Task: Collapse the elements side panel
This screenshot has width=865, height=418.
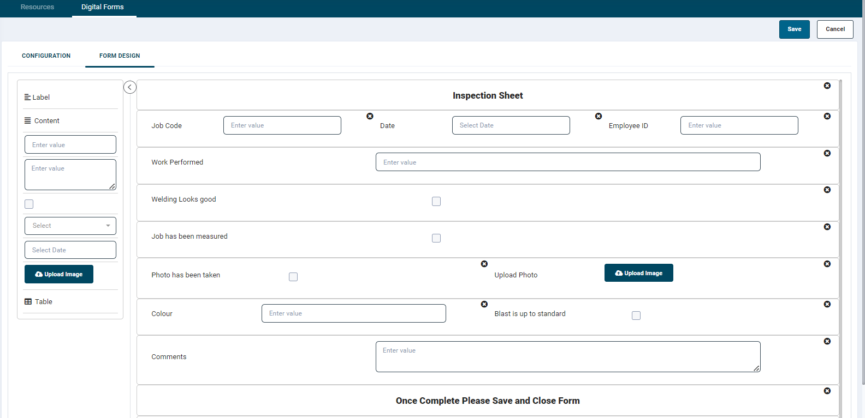Action: (x=130, y=87)
